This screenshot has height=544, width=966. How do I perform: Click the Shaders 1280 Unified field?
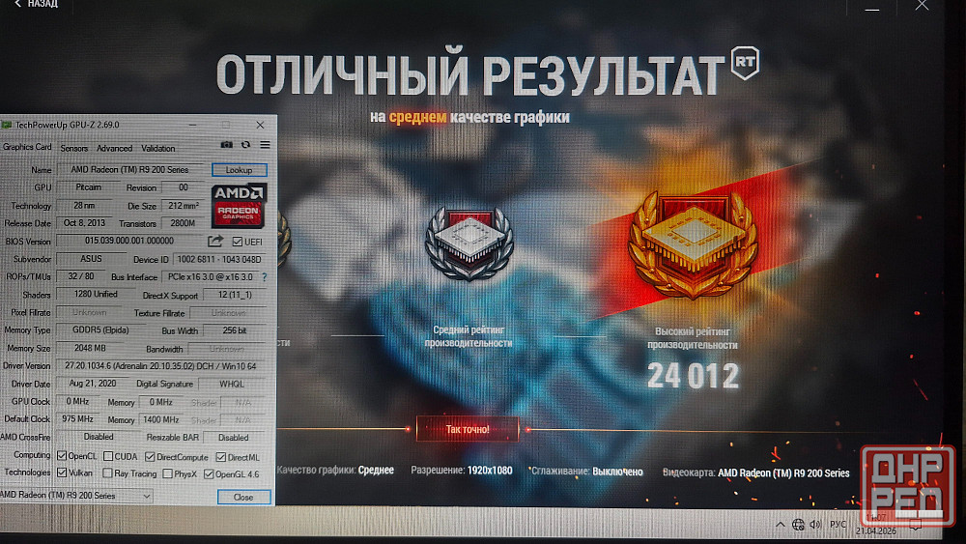(x=95, y=295)
